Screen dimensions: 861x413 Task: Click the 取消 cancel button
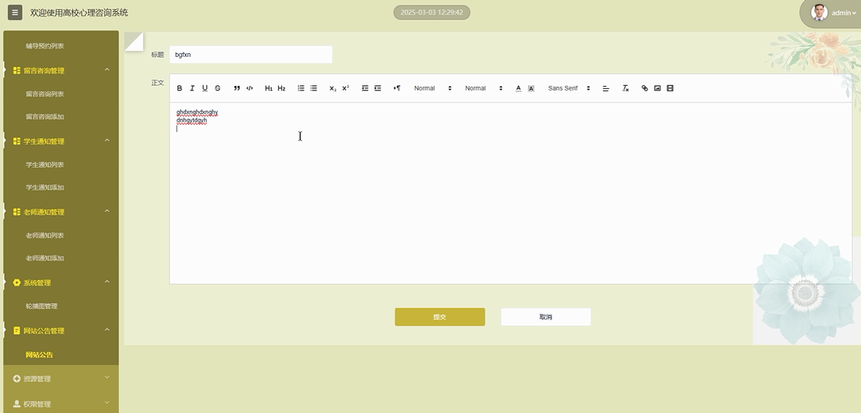545,317
